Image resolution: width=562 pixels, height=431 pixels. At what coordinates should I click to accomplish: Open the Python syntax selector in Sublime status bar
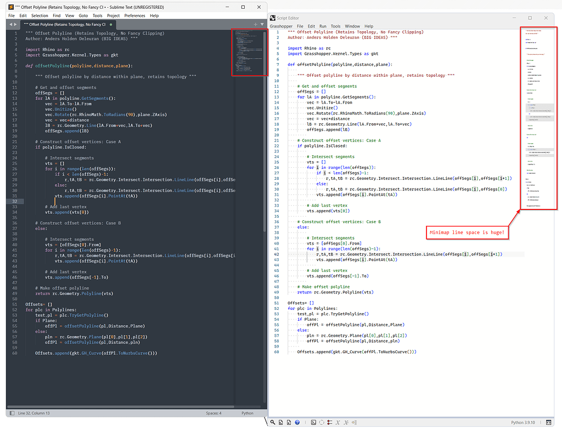click(247, 413)
